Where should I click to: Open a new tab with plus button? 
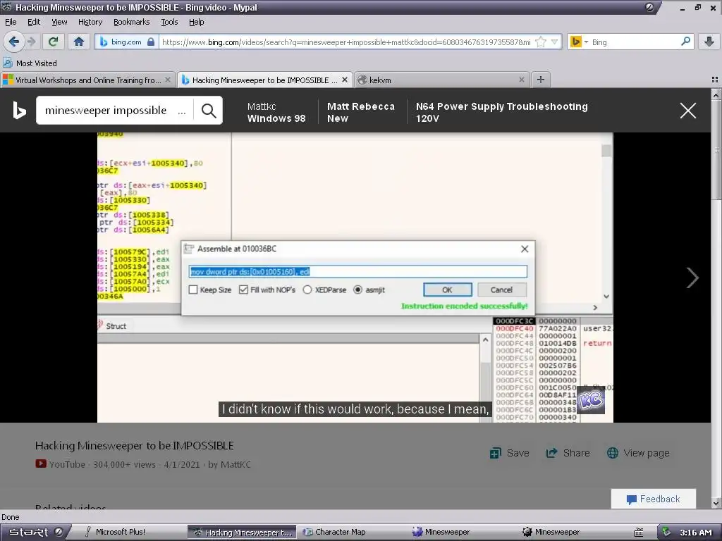click(541, 80)
